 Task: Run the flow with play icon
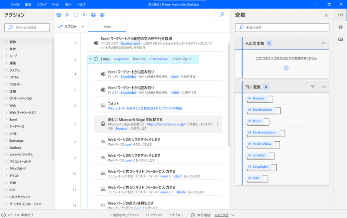click(67, 15)
